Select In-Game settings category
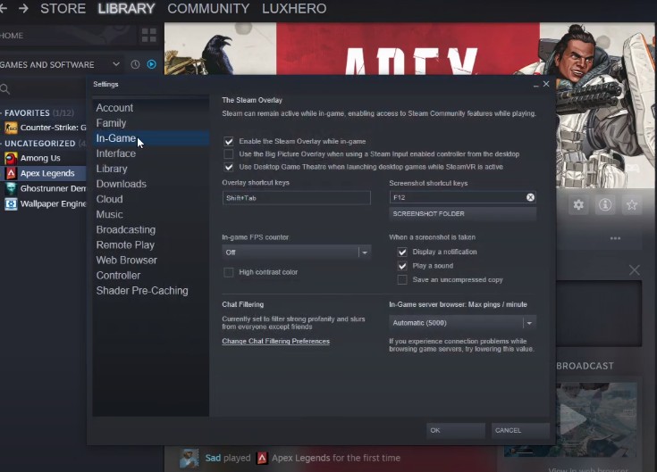This screenshot has height=472, width=657. [x=150, y=138]
